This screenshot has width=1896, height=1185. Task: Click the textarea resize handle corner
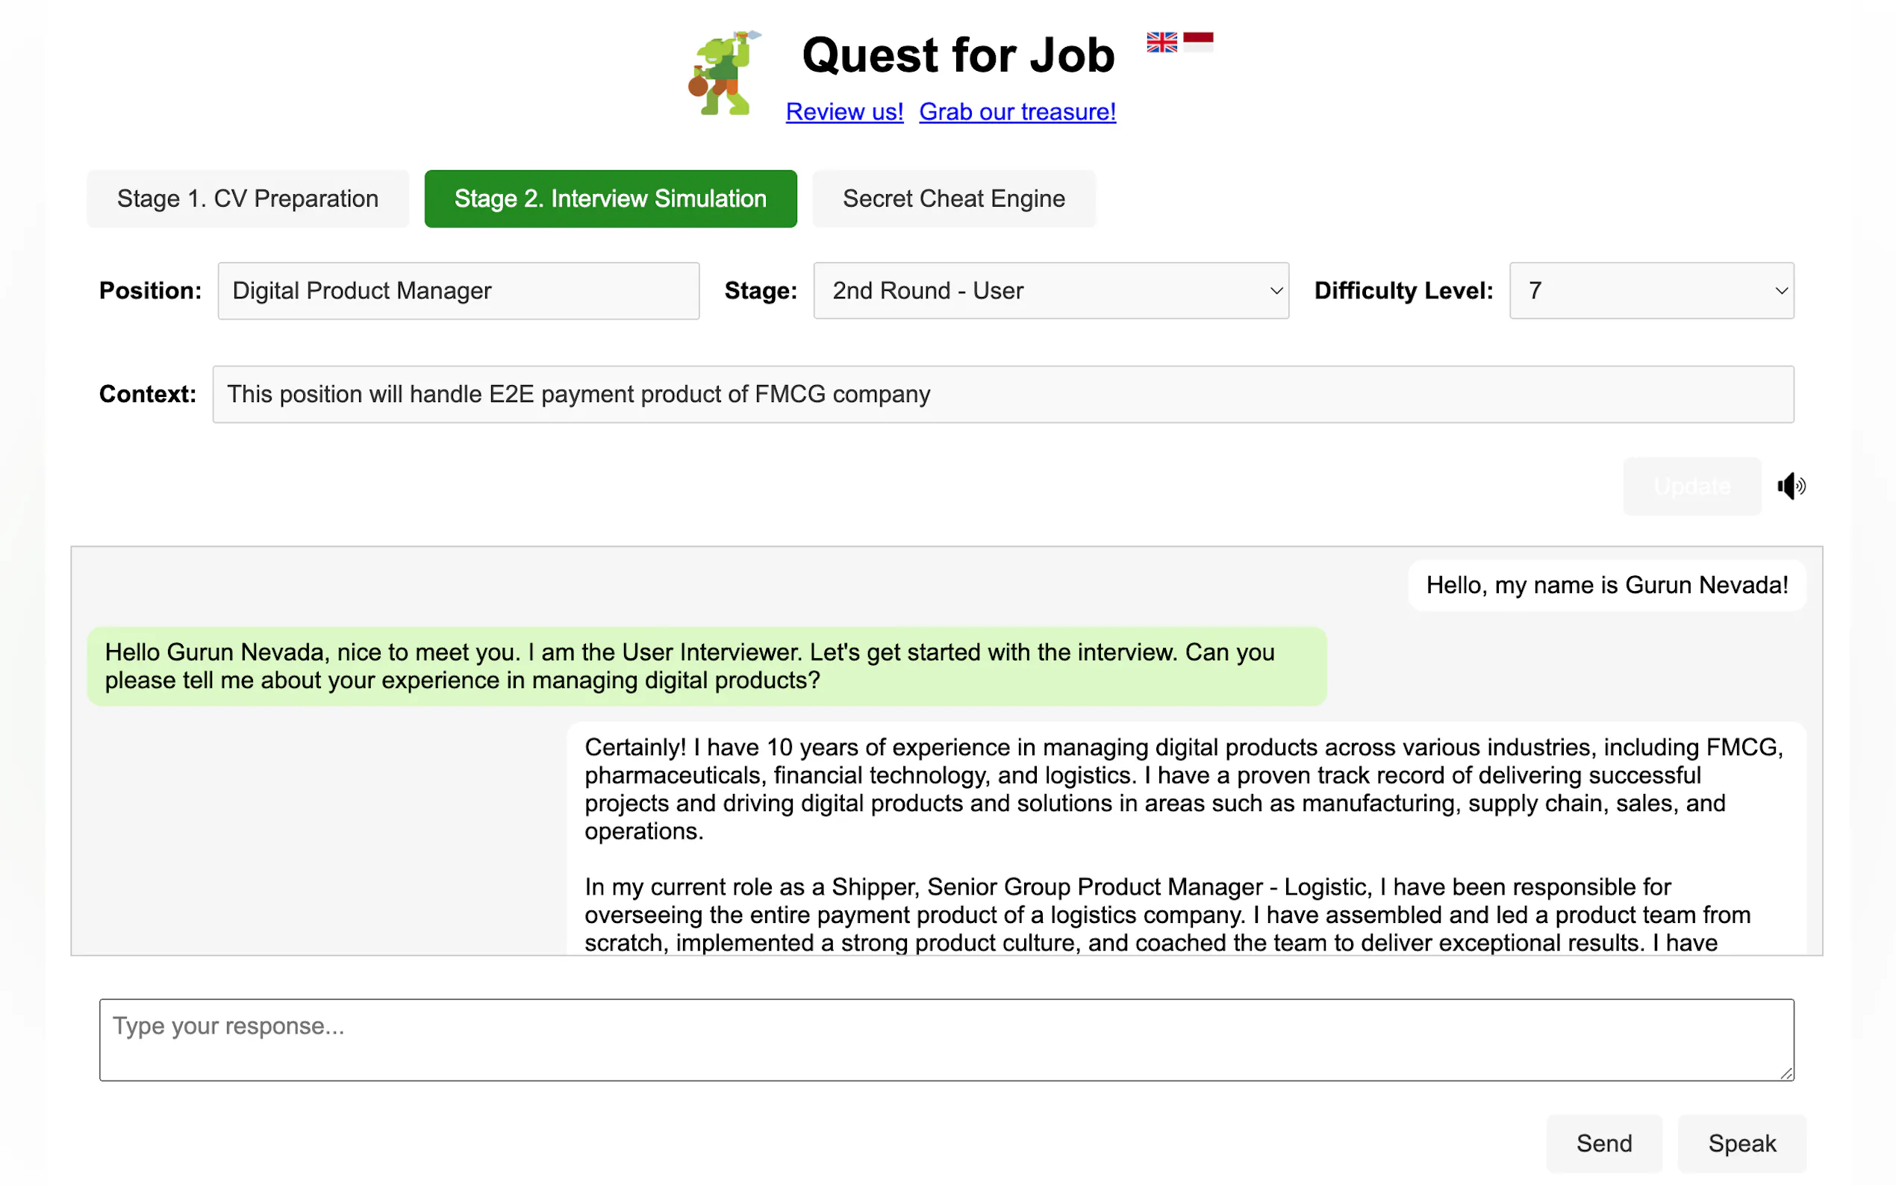pos(1786,1073)
